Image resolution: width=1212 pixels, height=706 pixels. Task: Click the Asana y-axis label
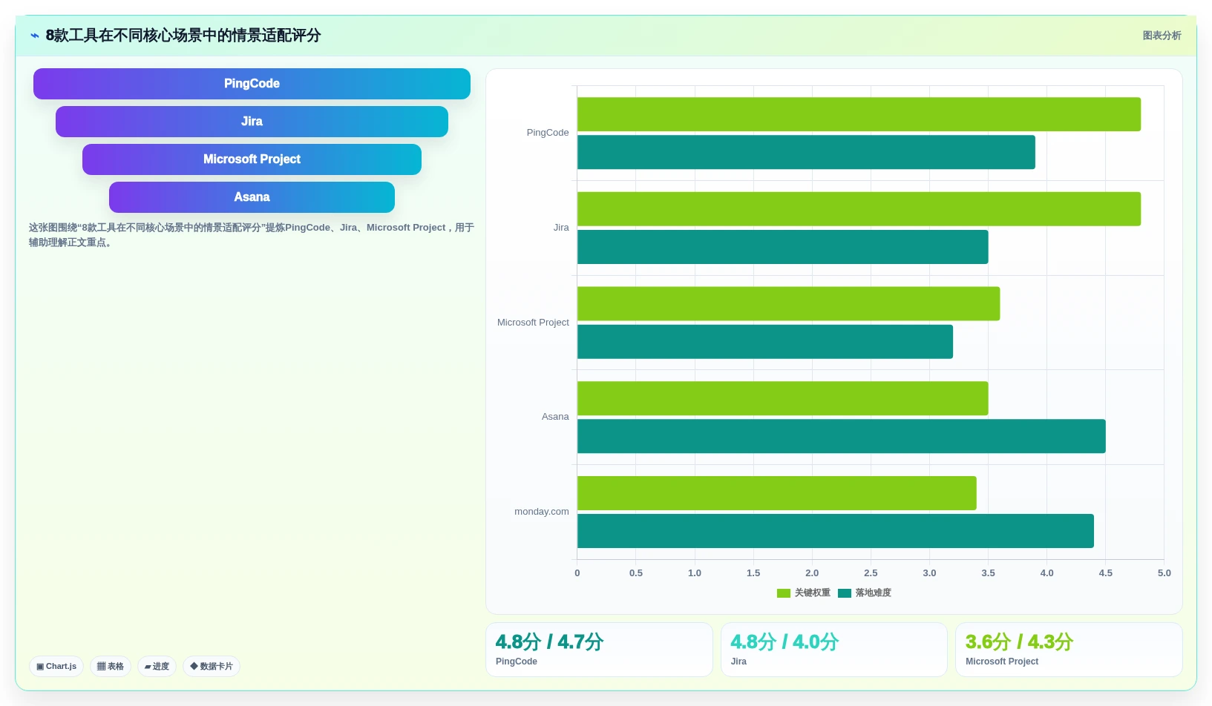555,417
